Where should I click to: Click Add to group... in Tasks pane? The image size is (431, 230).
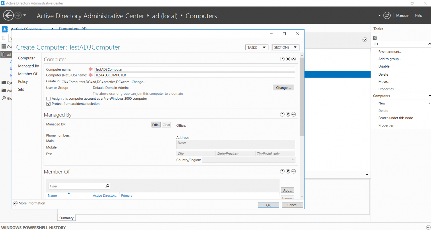(389, 59)
